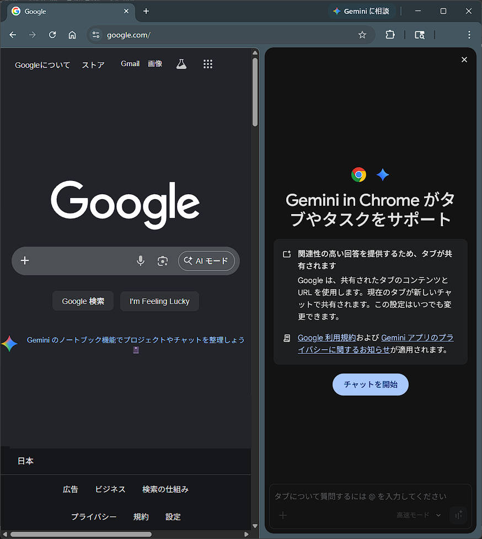This screenshot has height=539, width=482.
Task: Open the Gmail link
Action: pyautogui.click(x=130, y=63)
